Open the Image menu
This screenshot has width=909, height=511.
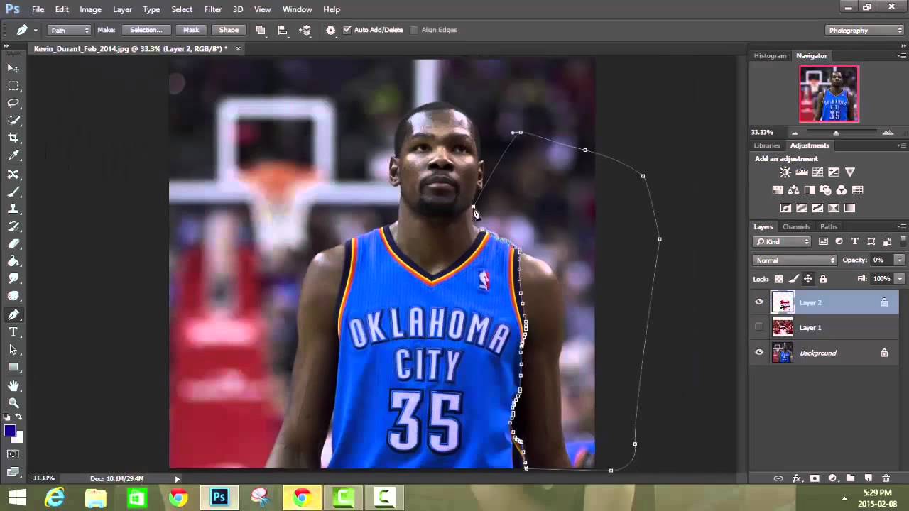tap(90, 9)
